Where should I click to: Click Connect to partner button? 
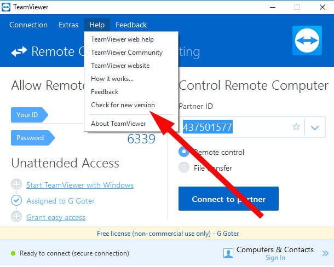point(228,199)
